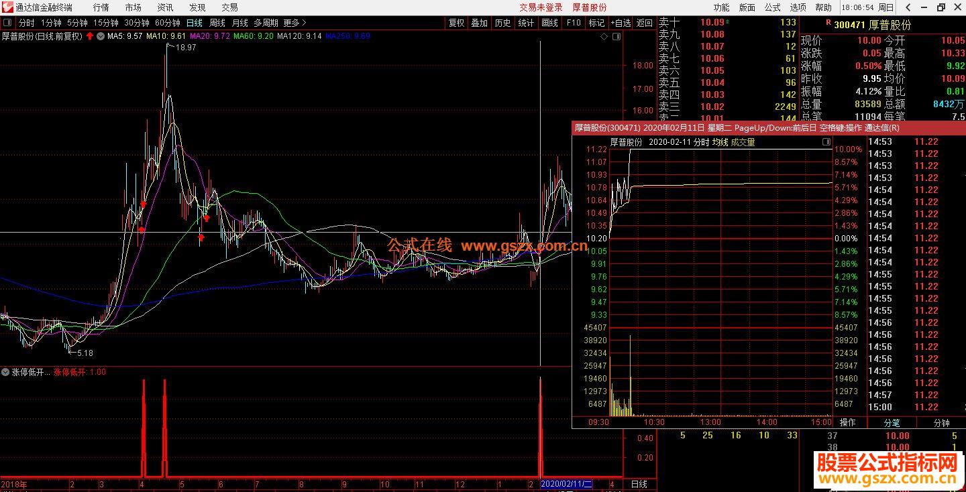Open the 市场 menu
966x492 pixels.
(x=133, y=7)
